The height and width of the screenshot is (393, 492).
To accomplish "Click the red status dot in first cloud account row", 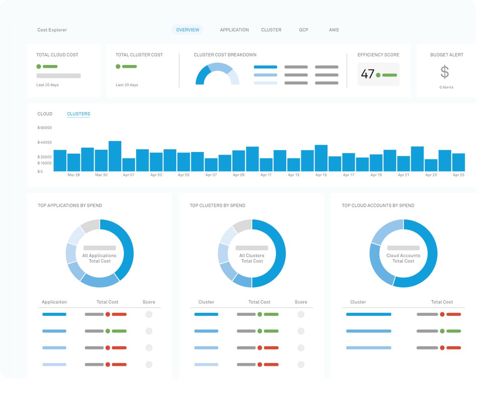I will [x=442, y=314].
